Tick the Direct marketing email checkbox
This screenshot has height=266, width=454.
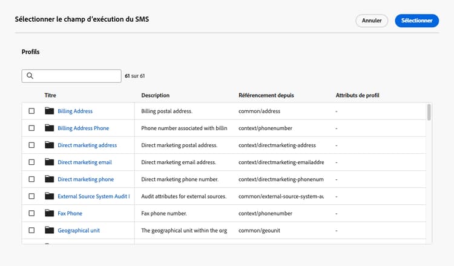31,162
